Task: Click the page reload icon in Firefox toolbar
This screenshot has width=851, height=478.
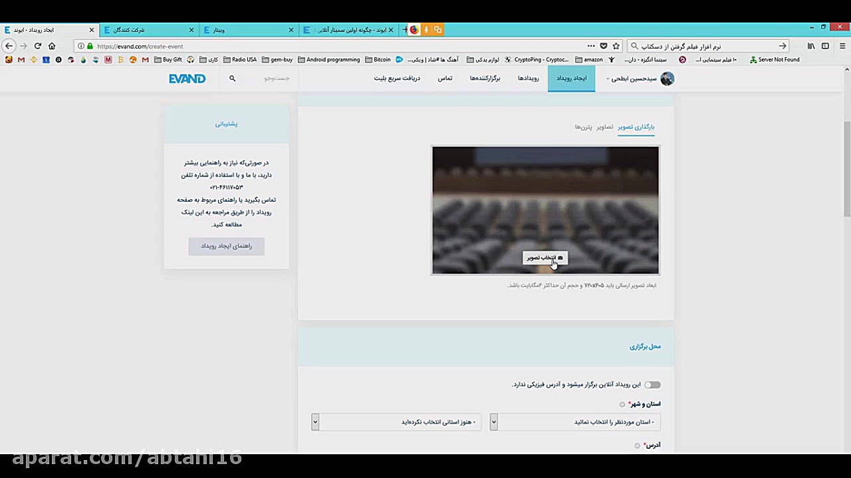Action: pyautogui.click(x=38, y=46)
